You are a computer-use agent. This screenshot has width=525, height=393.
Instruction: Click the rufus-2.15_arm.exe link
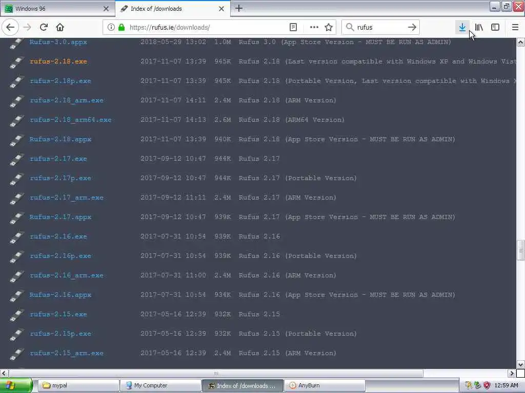tap(66, 353)
